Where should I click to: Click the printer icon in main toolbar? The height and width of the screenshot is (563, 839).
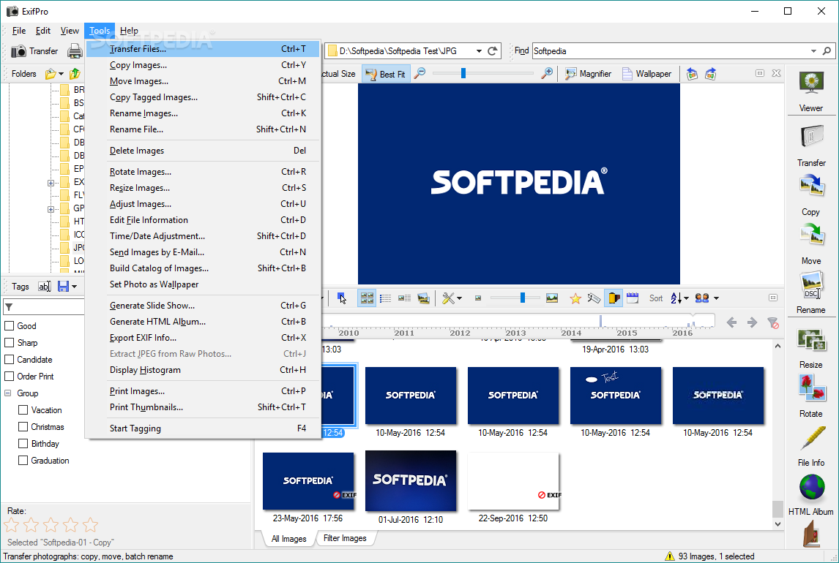click(x=75, y=51)
